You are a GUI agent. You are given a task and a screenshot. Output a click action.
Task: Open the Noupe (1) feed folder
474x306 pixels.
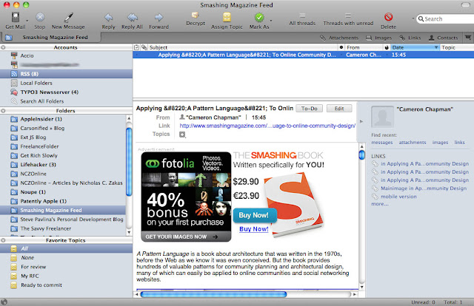click(x=63, y=192)
